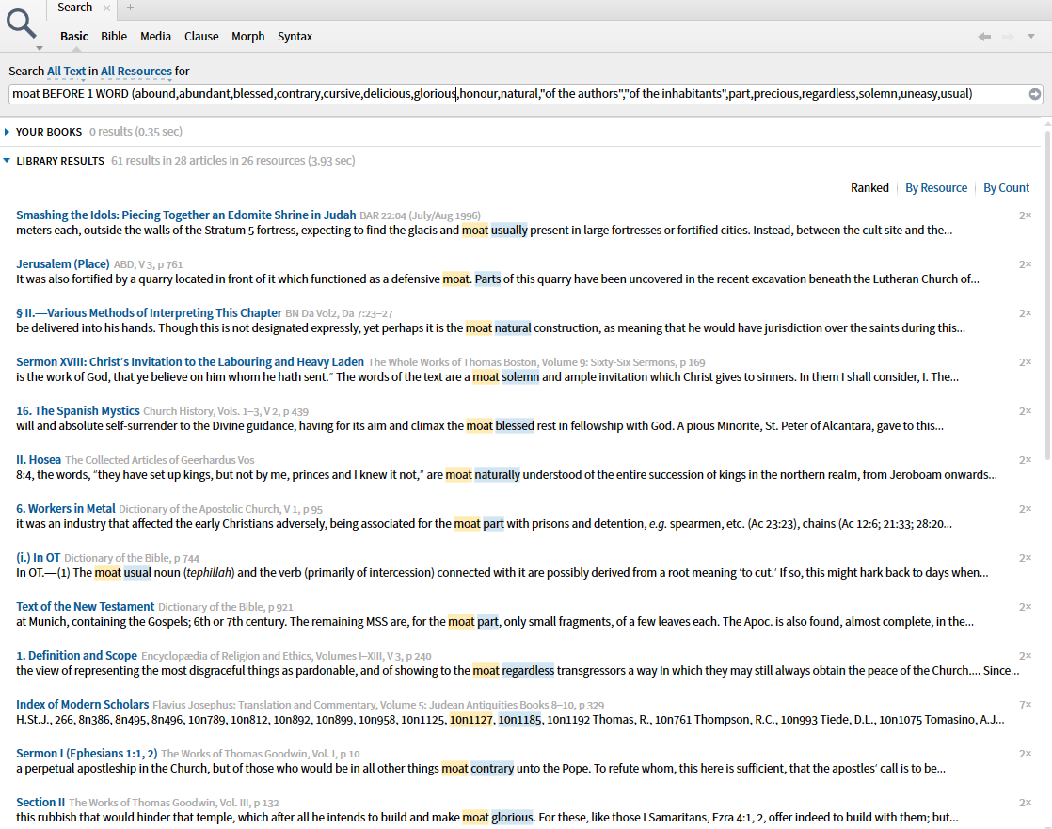Open Sermon XVIII Christ's Invitation result
This screenshot has width=1052, height=829.
coord(190,361)
